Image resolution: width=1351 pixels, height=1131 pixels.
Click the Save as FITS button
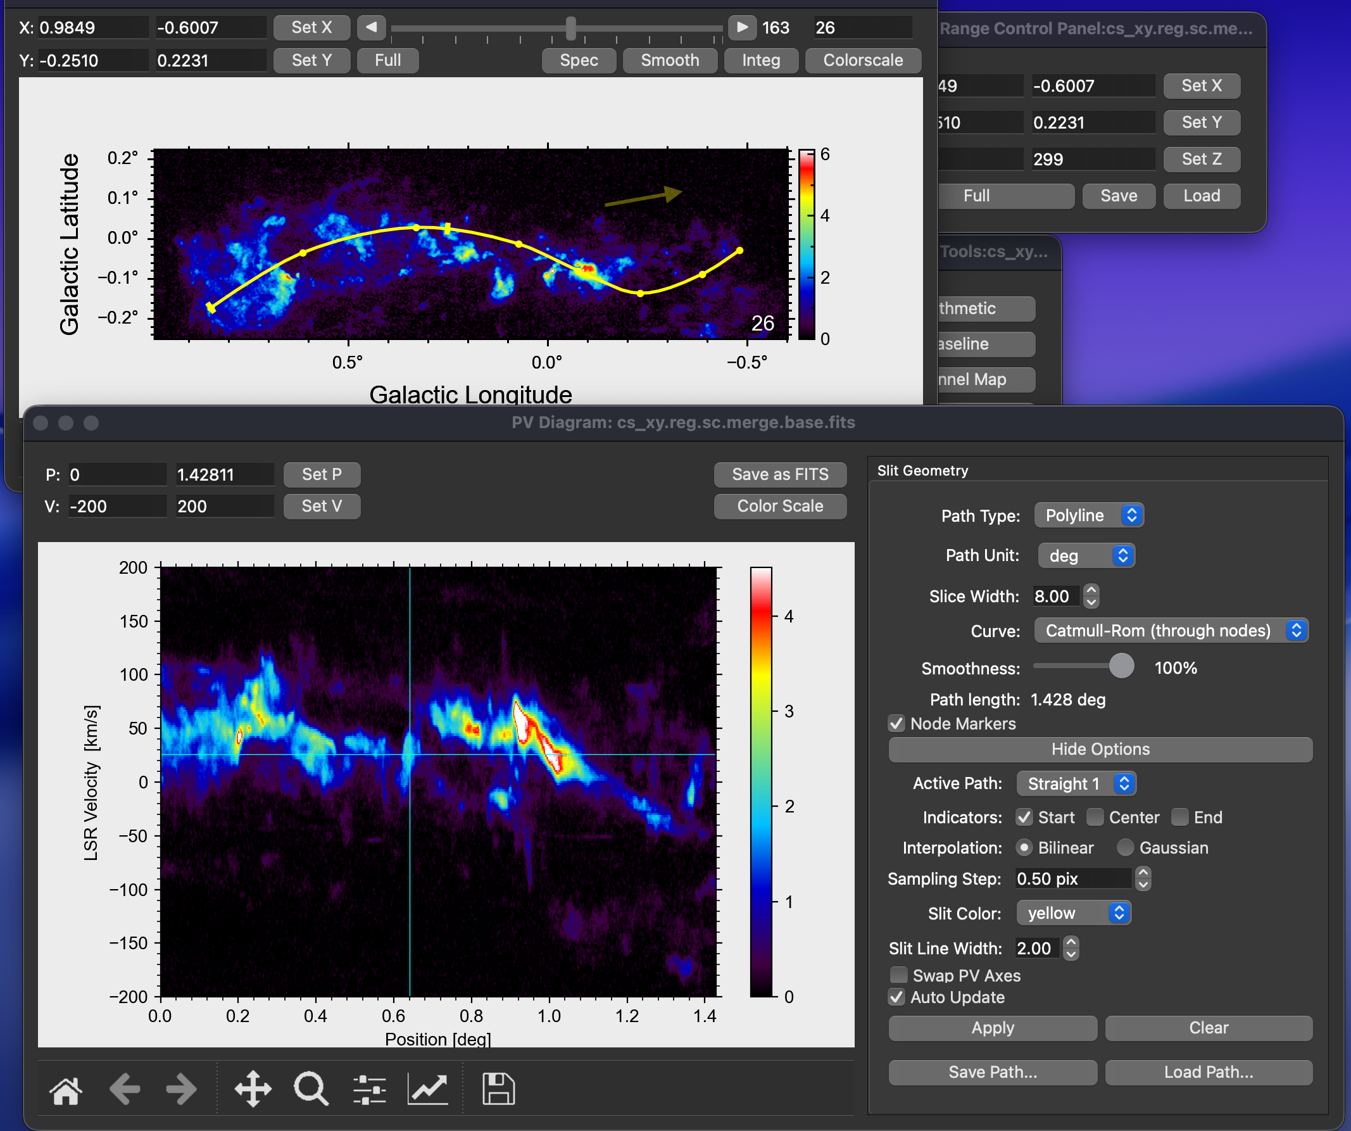coord(780,475)
